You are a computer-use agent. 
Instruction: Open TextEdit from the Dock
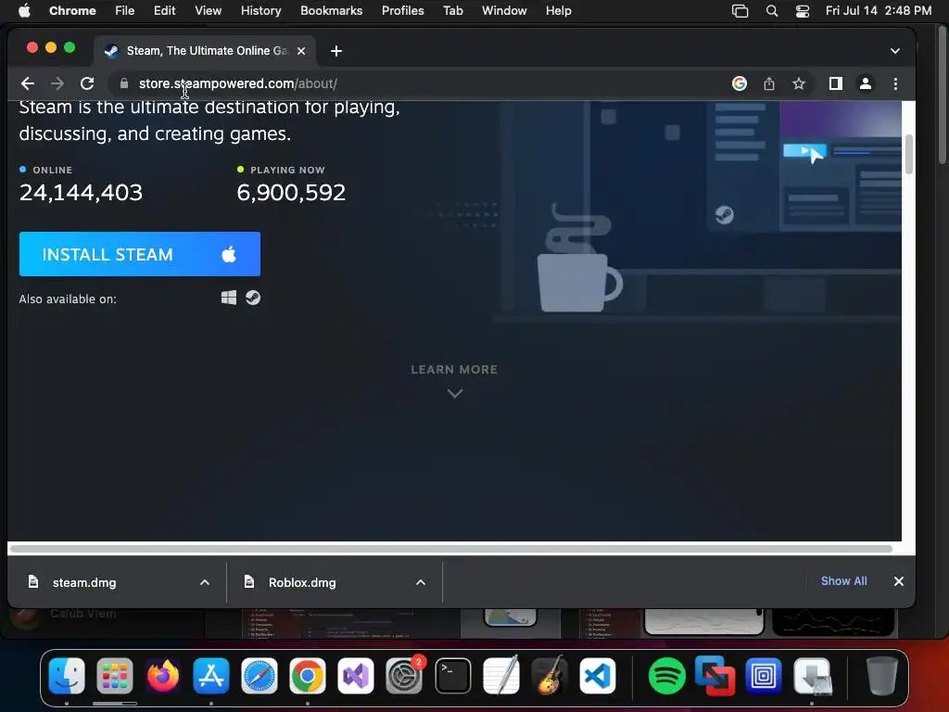click(x=501, y=676)
